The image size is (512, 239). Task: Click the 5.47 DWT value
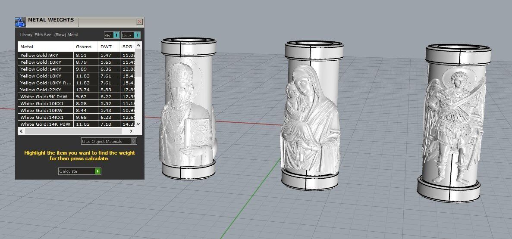click(x=106, y=55)
